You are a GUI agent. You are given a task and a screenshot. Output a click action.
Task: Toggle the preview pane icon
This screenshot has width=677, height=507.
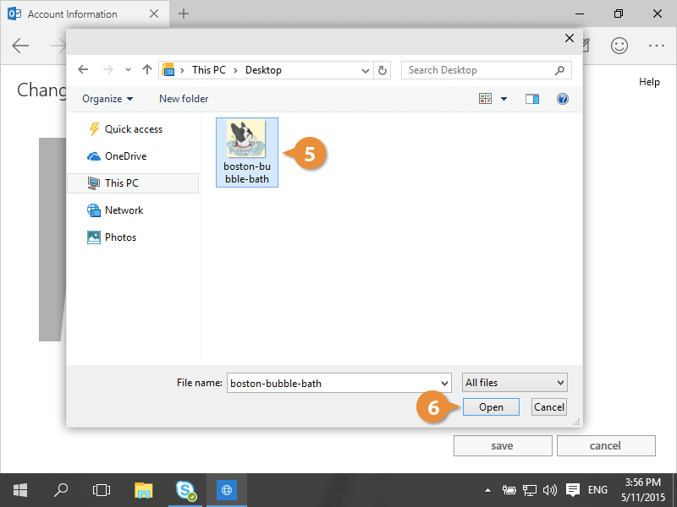532,99
